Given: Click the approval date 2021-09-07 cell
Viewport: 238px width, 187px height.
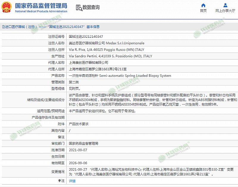Looking at the screenshot, I should (78, 150).
